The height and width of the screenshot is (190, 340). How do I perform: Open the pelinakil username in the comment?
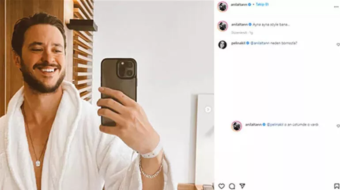point(238,43)
